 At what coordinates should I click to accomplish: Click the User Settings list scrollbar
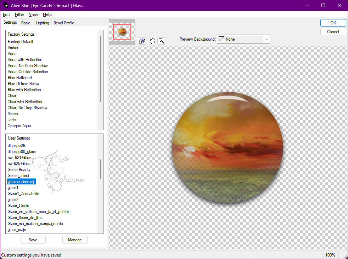click(x=100, y=169)
